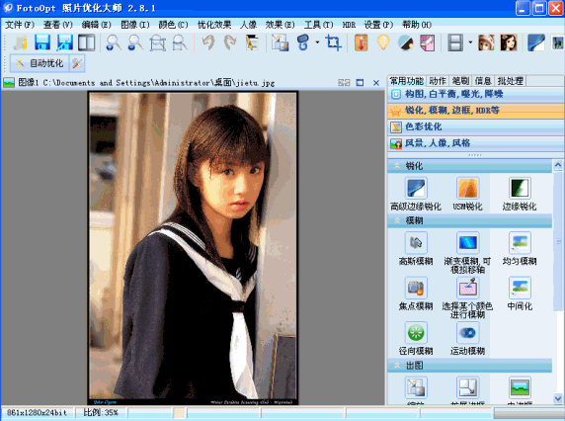565x421 pixels.
Task: Click the 渐变模糊 tilt-shift icon
Action: point(468,242)
